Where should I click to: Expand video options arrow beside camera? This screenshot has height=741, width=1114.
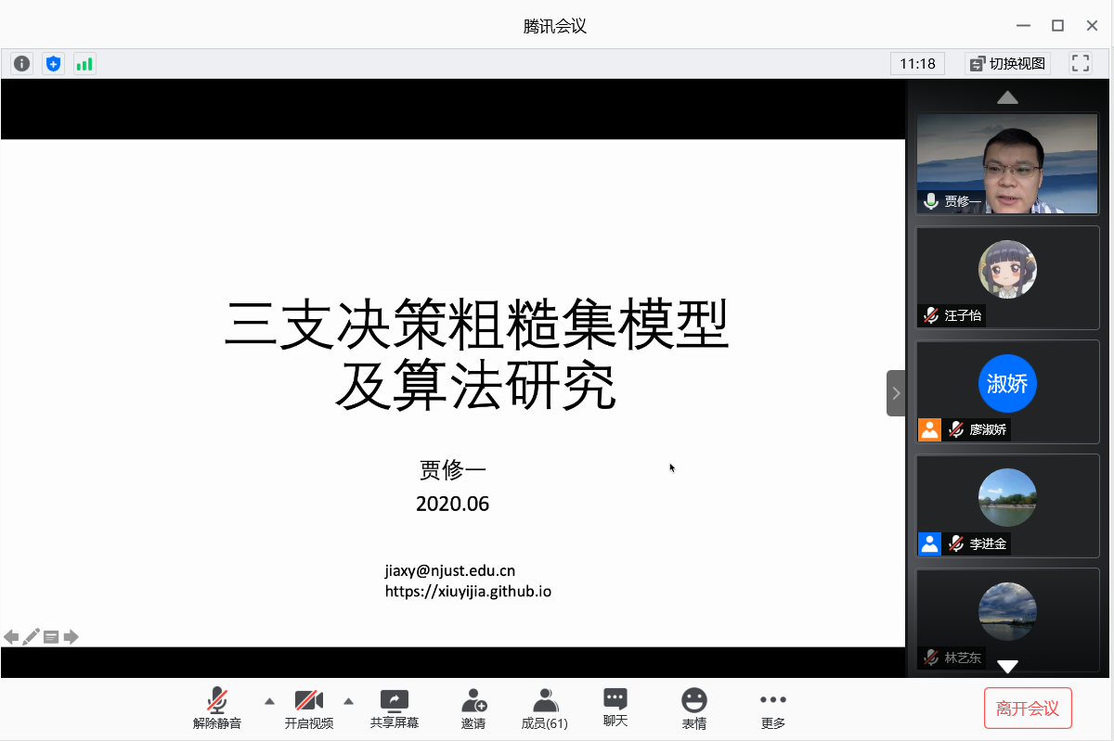point(349,701)
